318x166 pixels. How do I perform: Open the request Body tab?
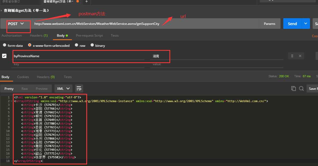[x=62, y=36]
